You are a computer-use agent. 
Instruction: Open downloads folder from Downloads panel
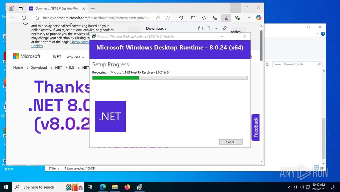[200, 28]
